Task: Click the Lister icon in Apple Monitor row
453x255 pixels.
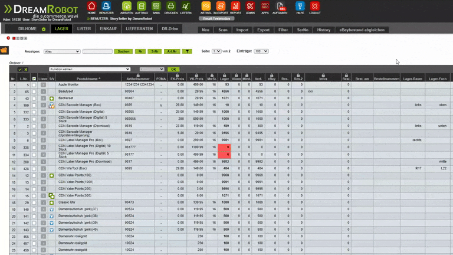Action: [x=43, y=85]
